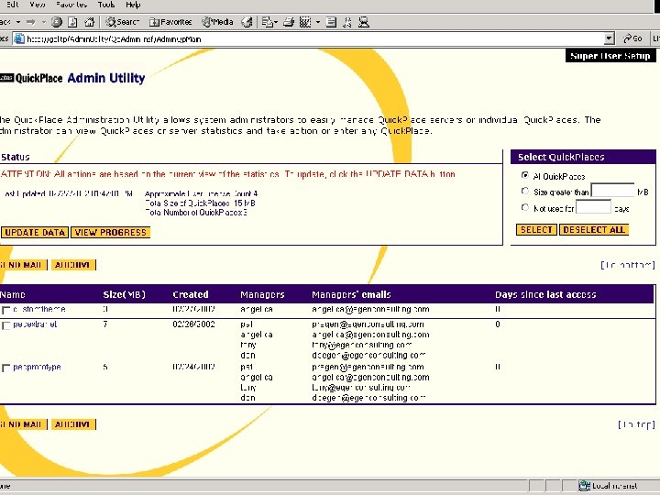
Task: Click SEND MAIL button below the table
Action: tap(23, 424)
